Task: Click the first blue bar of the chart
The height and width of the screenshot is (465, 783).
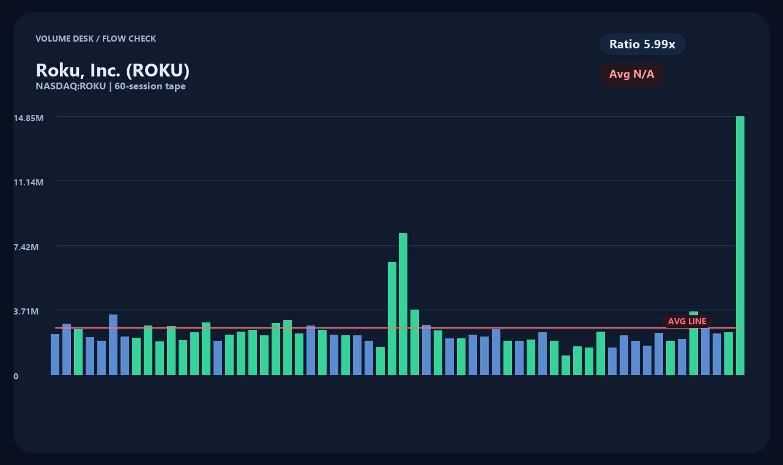Action: click(55, 354)
